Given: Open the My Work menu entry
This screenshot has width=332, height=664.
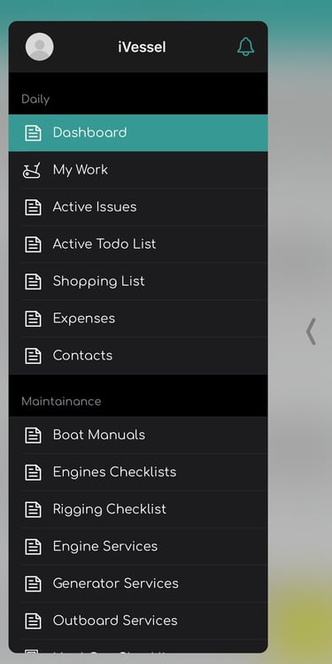Looking at the screenshot, I should pos(138,170).
